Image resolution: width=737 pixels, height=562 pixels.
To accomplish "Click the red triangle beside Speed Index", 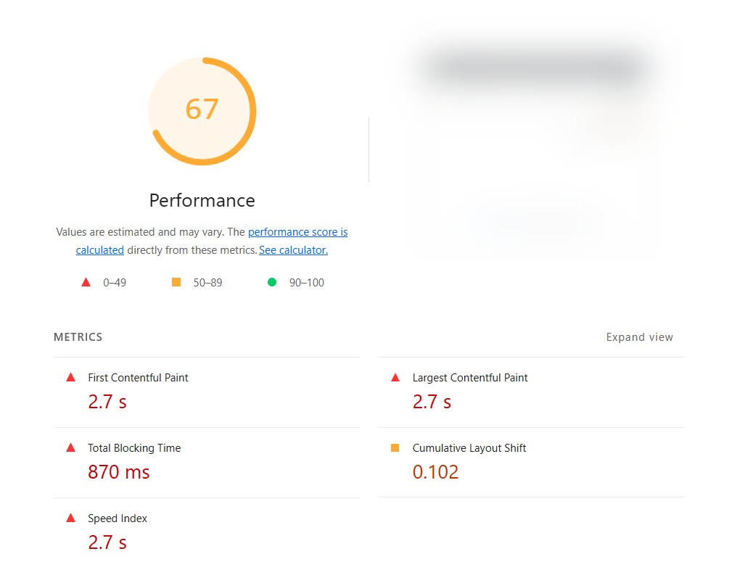I will [70, 518].
